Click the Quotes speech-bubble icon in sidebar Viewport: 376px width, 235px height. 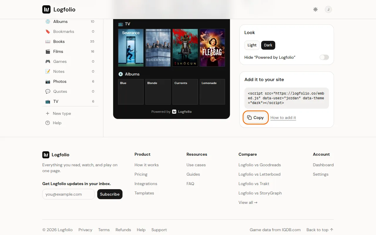coord(48,91)
